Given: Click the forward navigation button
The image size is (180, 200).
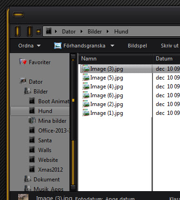Looking at the screenshot, I should [x=29, y=31].
